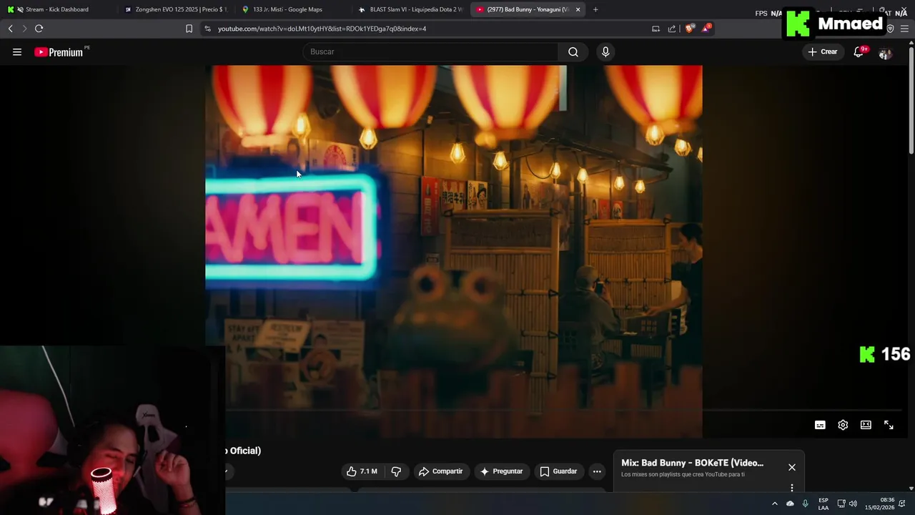Click the Compartir share button
This screenshot has width=915, height=515.
click(x=440, y=471)
